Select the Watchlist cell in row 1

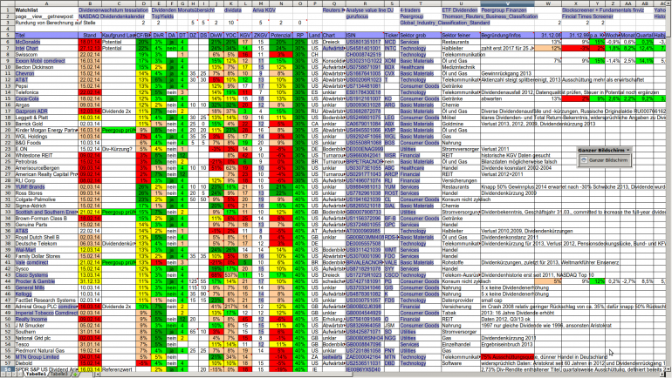pyautogui.click(x=46, y=10)
